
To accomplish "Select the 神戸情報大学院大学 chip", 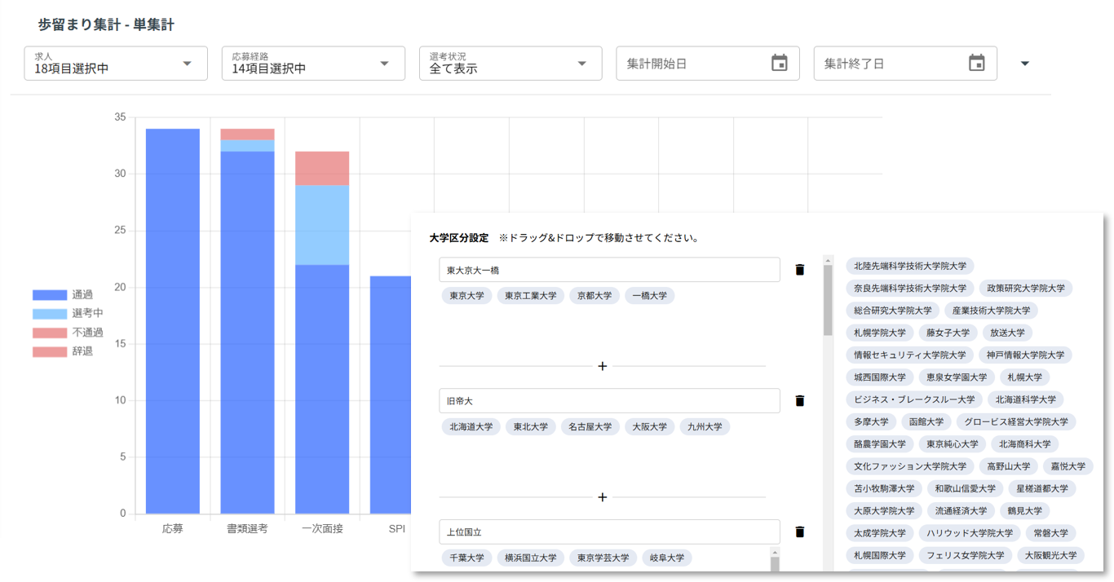I will (1025, 355).
